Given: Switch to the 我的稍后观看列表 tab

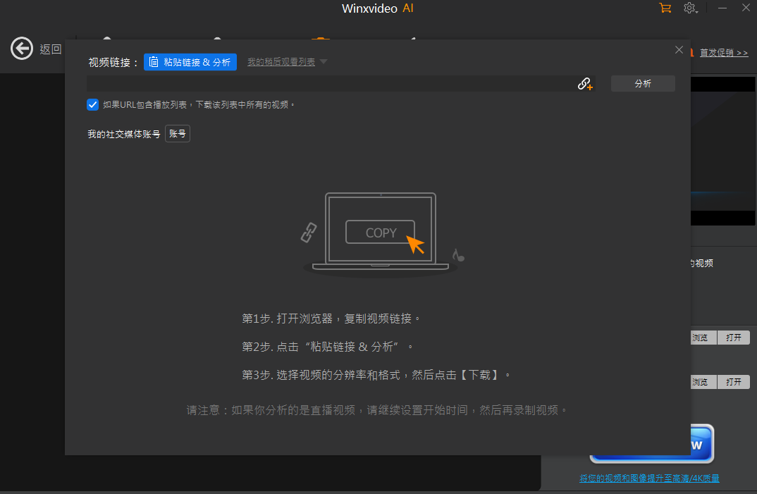Looking at the screenshot, I should (x=282, y=62).
